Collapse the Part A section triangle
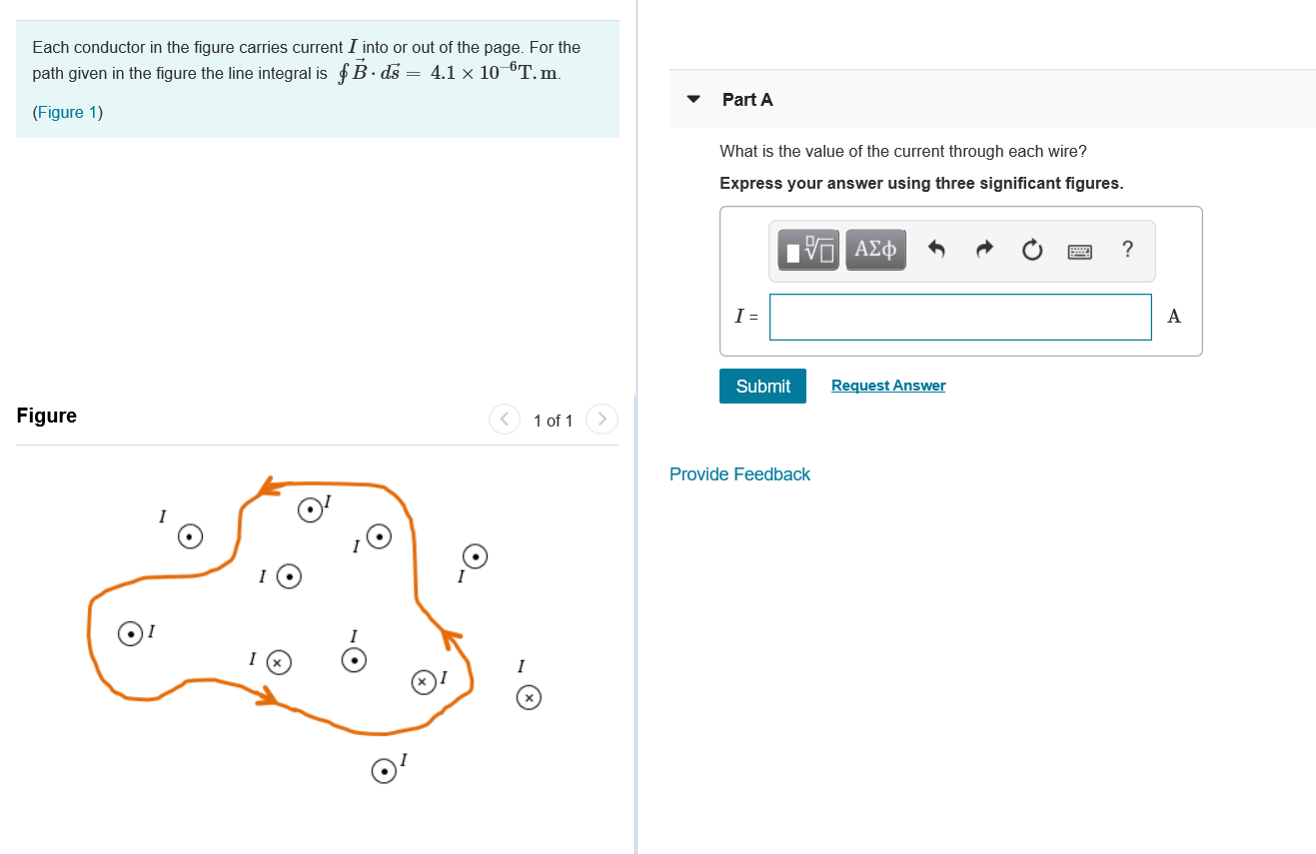This screenshot has width=1316, height=854. click(x=692, y=99)
